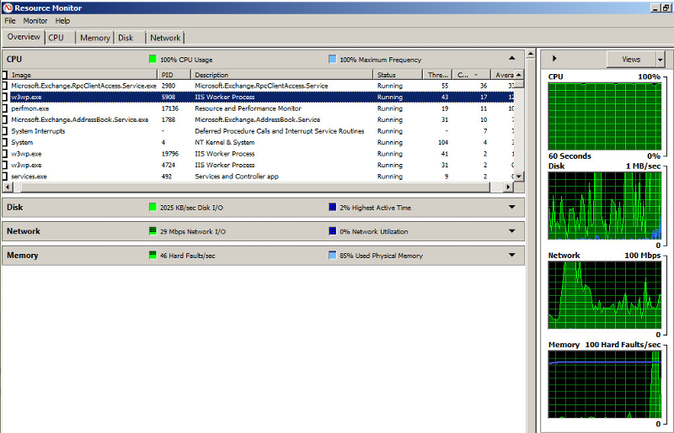This screenshot has width=674, height=433.
Task: Sort by the Image column header
Action: [83, 75]
